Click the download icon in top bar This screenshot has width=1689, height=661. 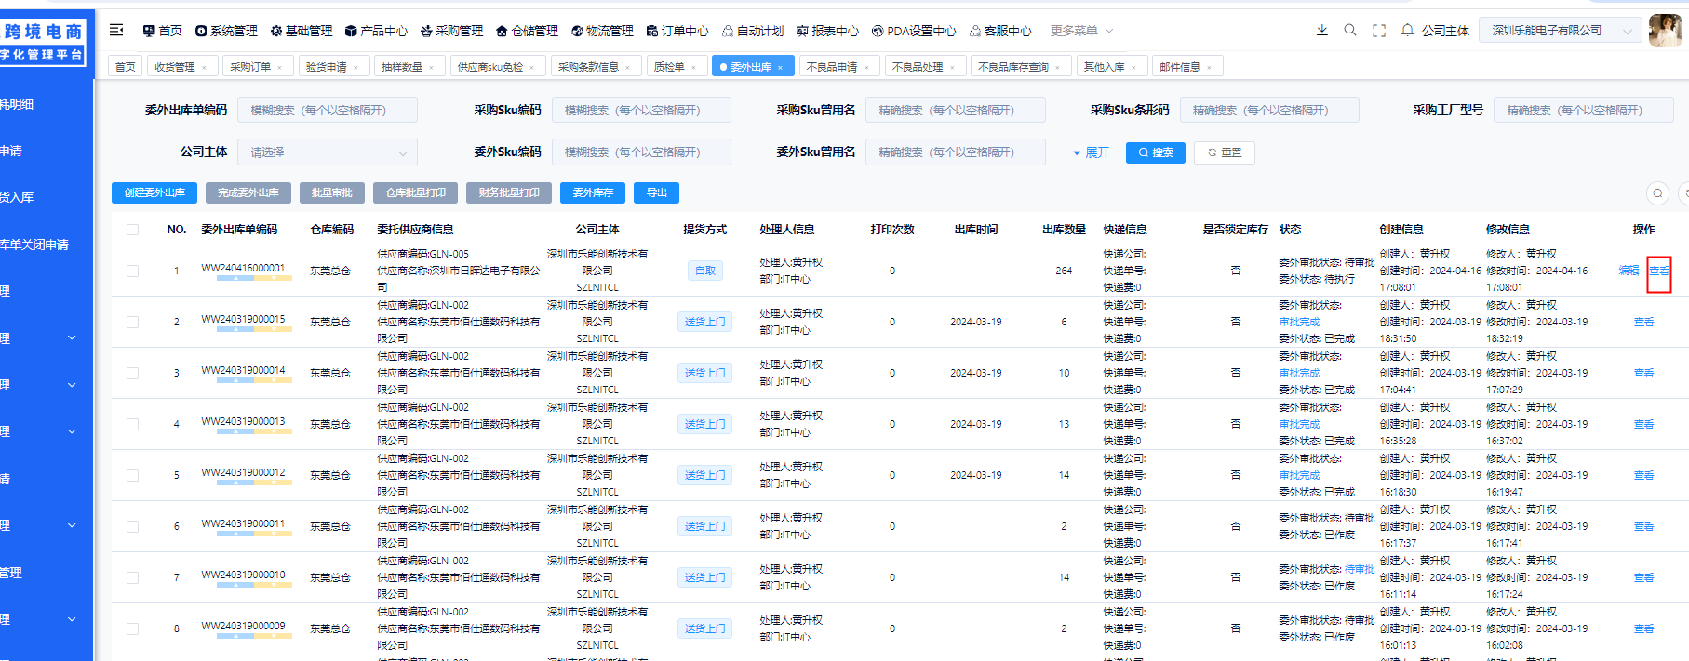(x=1321, y=31)
